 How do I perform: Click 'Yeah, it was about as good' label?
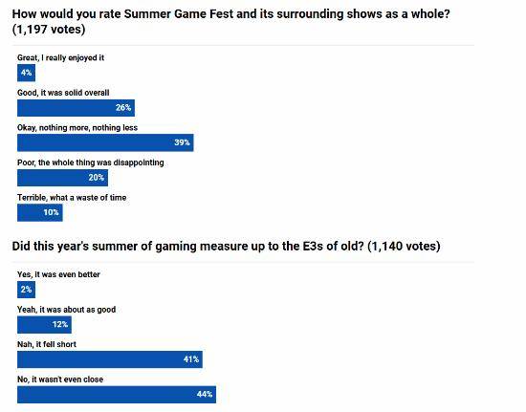coord(66,310)
